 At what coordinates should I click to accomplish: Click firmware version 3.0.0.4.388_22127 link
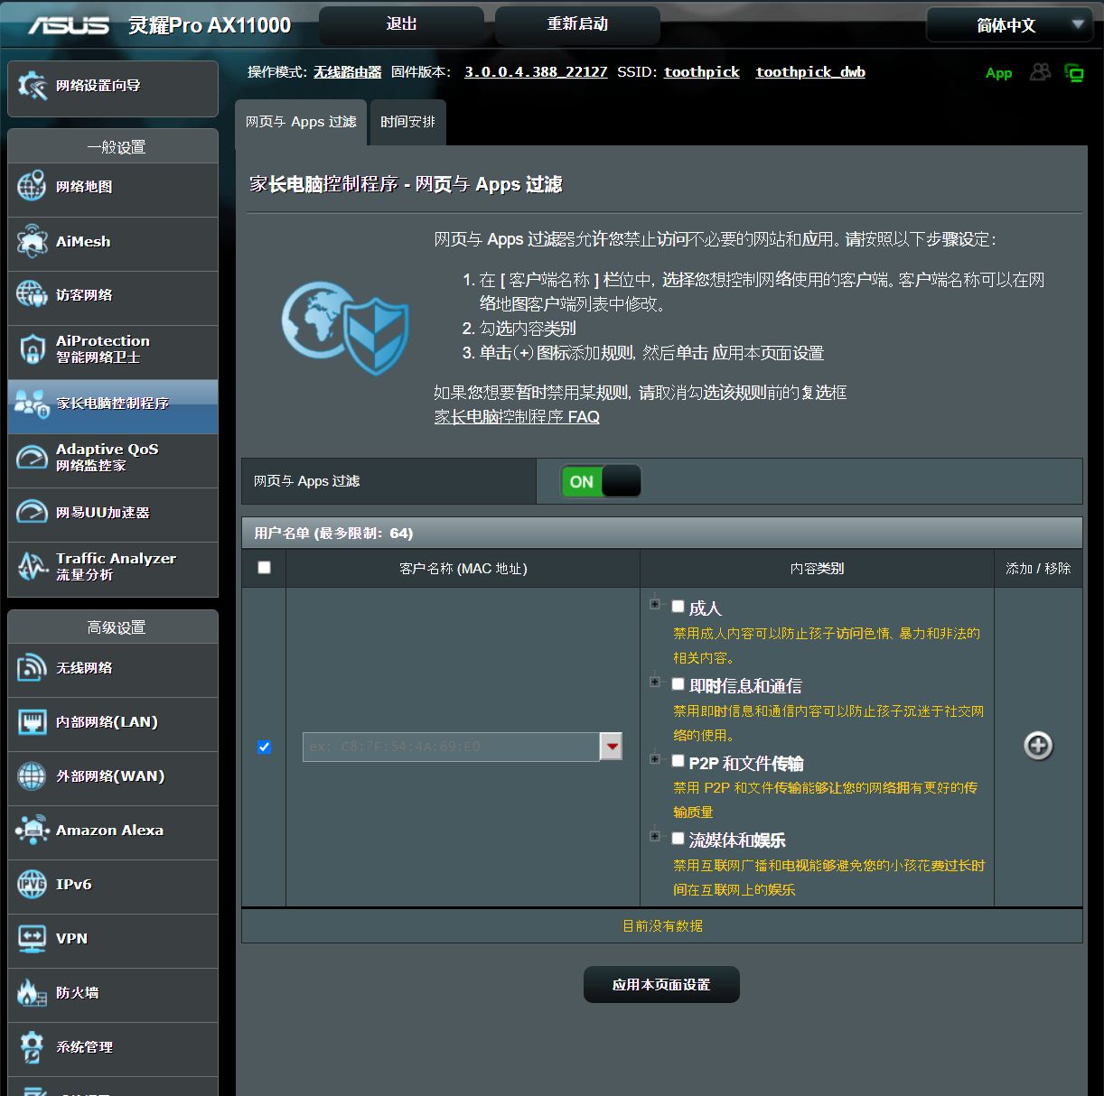click(536, 72)
